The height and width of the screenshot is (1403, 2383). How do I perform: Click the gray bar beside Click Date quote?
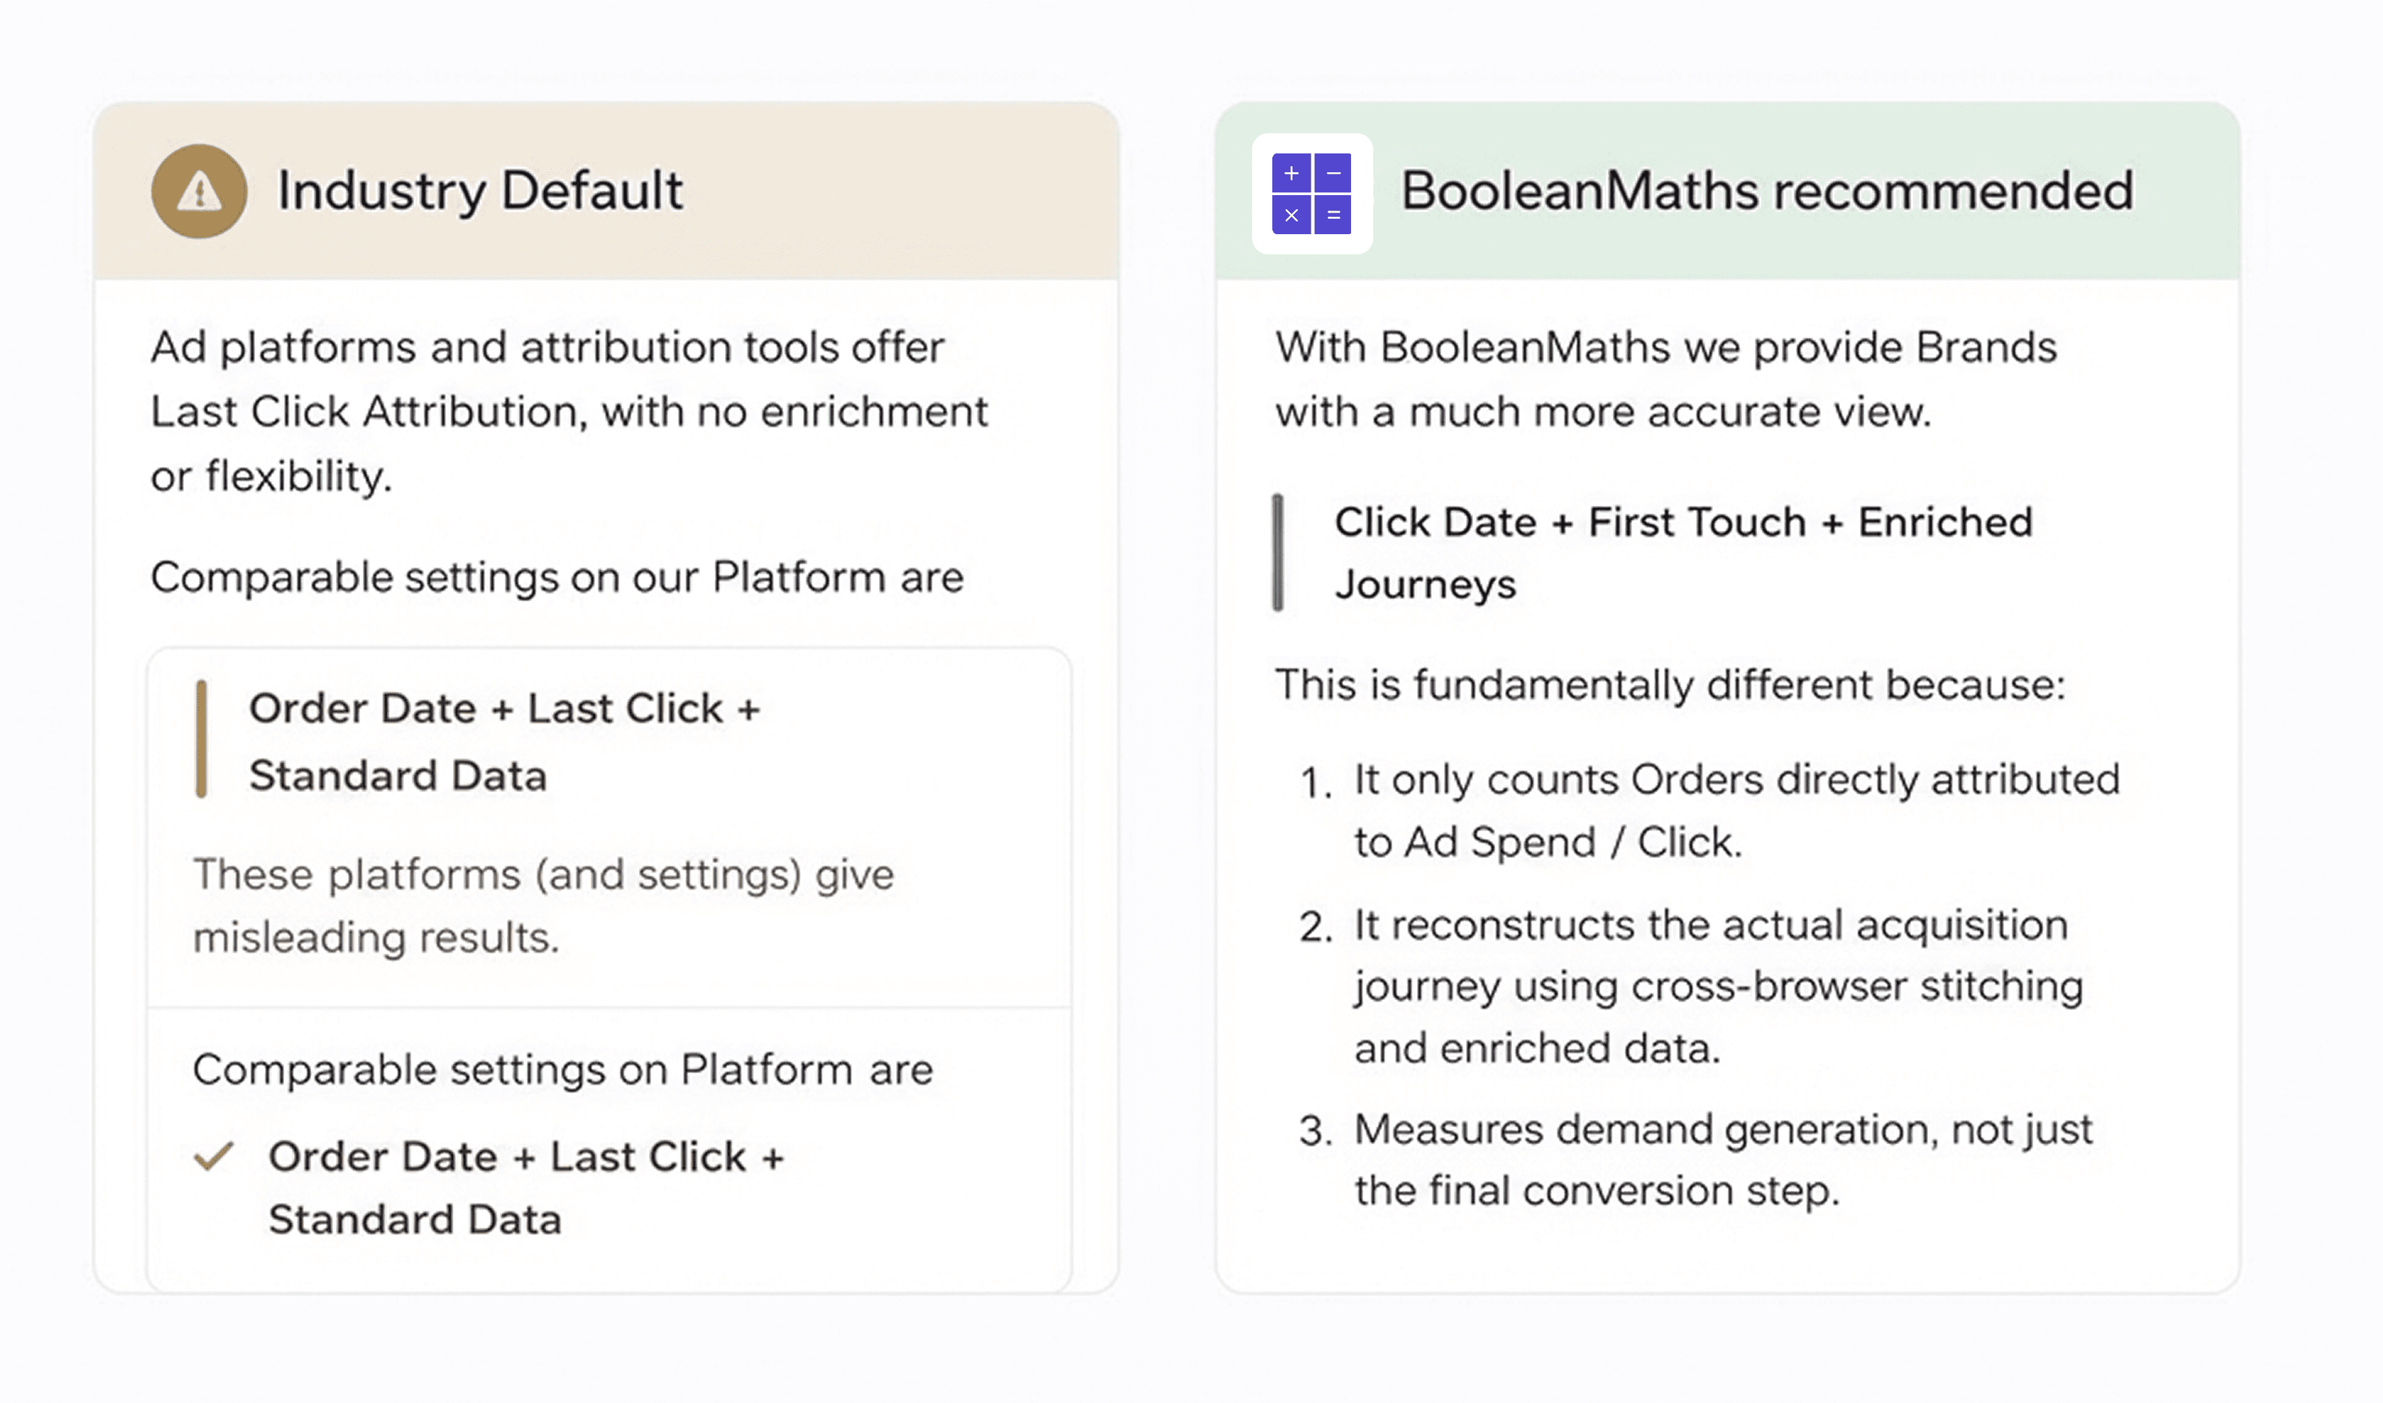tap(1278, 552)
